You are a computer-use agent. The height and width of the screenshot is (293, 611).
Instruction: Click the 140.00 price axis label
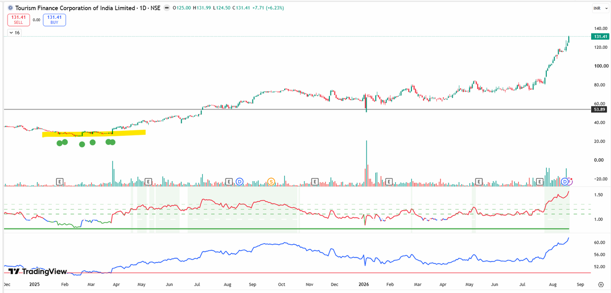601,28
